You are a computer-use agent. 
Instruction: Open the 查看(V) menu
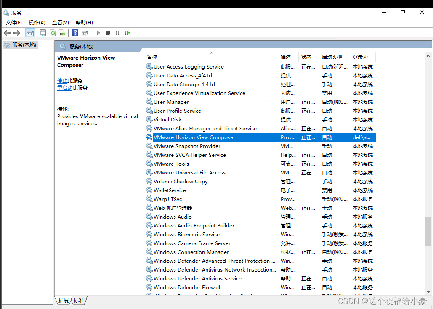tap(61, 23)
